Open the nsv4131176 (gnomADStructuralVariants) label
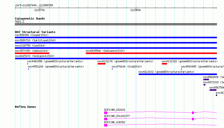 pyautogui.click(x=125, y=61)
